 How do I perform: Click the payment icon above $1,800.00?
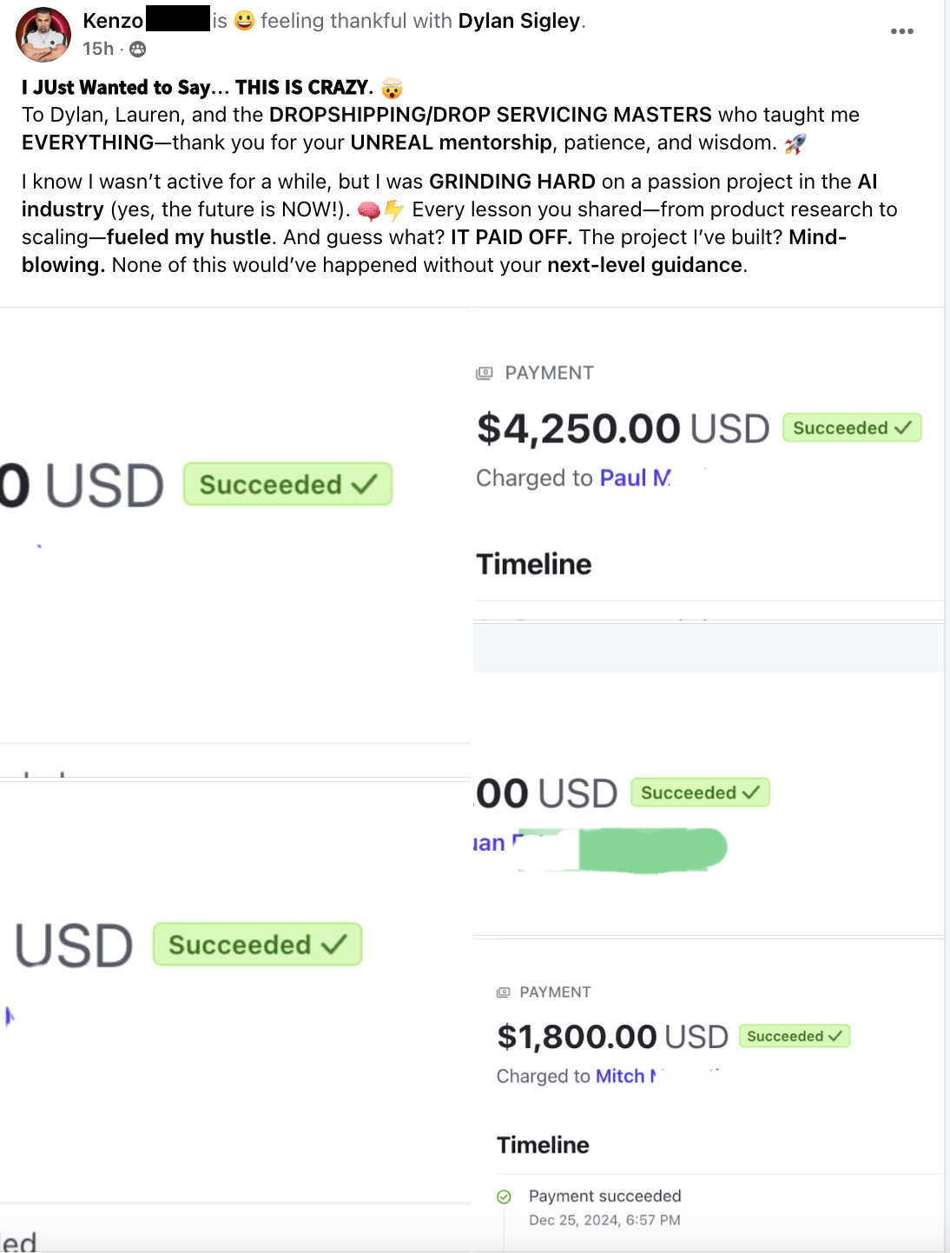click(x=504, y=992)
